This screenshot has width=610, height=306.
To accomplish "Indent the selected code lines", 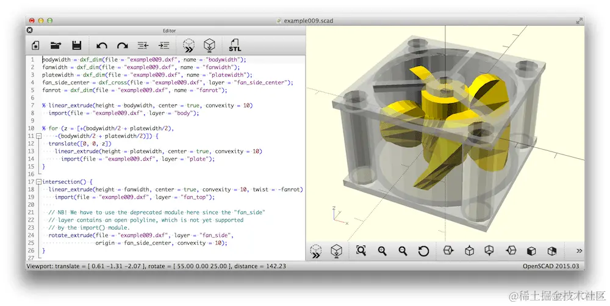I will point(163,46).
